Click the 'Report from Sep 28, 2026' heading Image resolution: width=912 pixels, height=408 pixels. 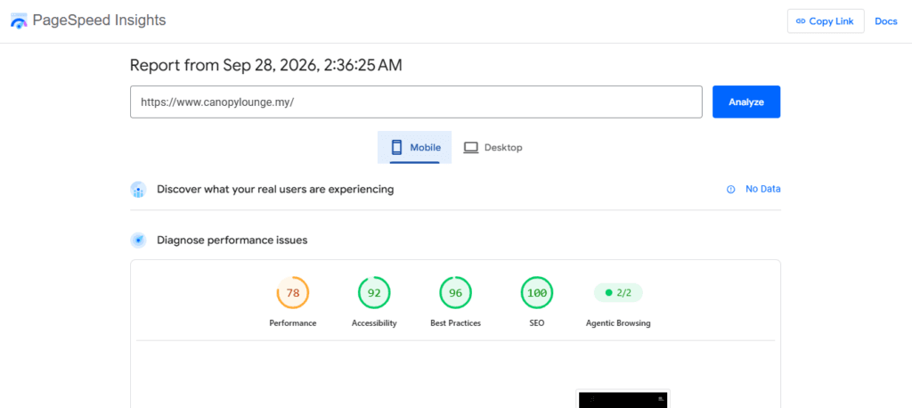click(x=265, y=65)
